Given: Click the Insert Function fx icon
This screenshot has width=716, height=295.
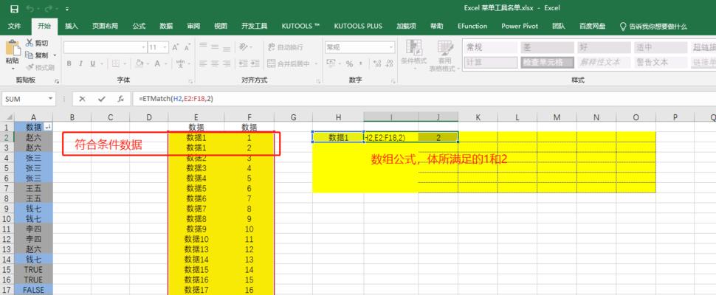Looking at the screenshot, I should 120,99.
